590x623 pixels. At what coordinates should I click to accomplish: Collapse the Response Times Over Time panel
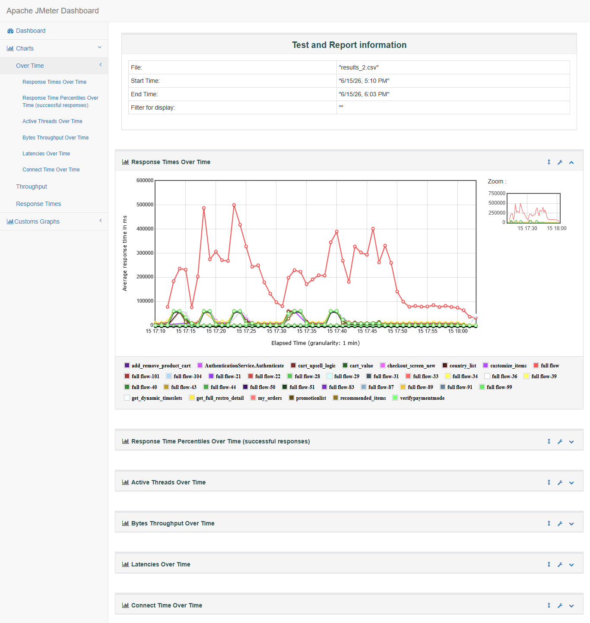pos(571,162)
